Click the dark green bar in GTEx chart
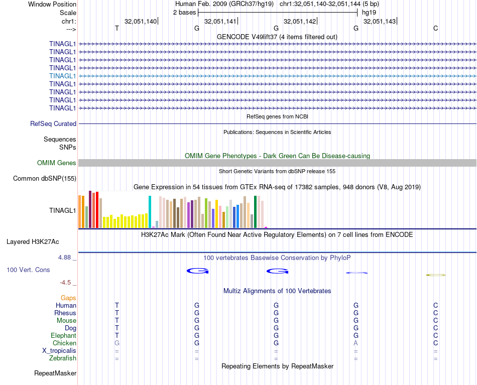 [x=255, y=212]
